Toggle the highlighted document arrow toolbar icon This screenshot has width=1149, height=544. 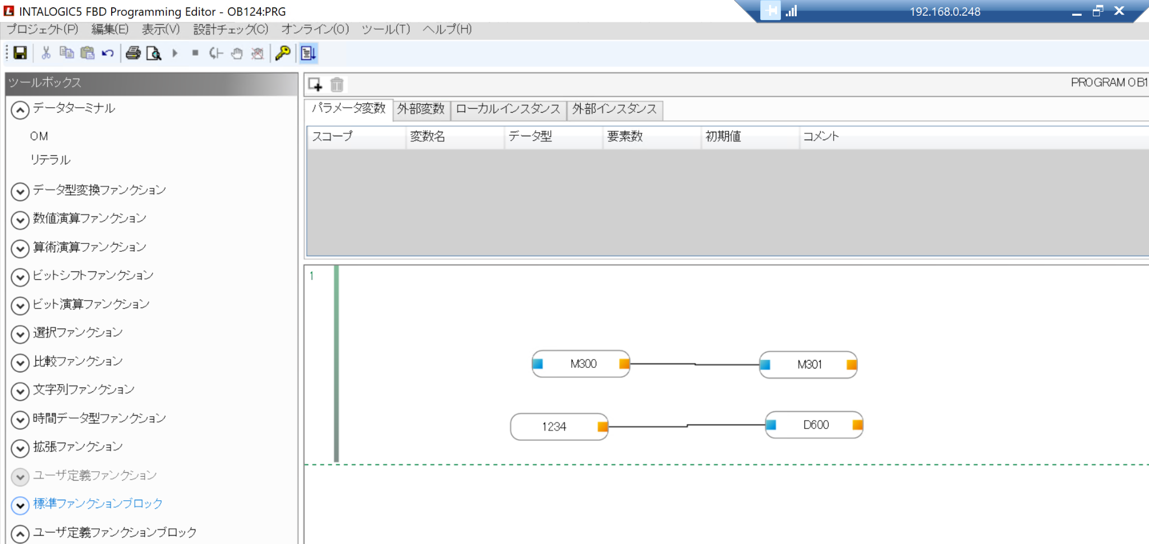(308, 53)
